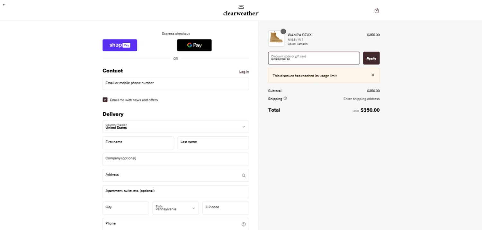Open the Country/Region dropdown
Viewport: 482px width, 230px height.
point(176,127)
